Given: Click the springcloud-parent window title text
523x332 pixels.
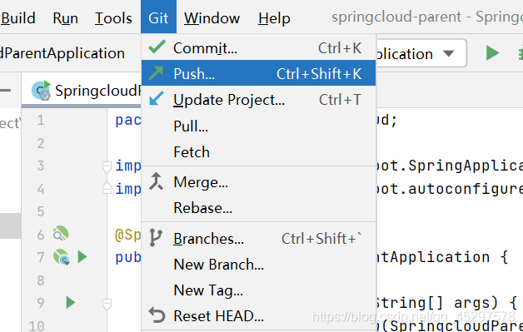Looking at the screenshot, I should coord(396,17).
